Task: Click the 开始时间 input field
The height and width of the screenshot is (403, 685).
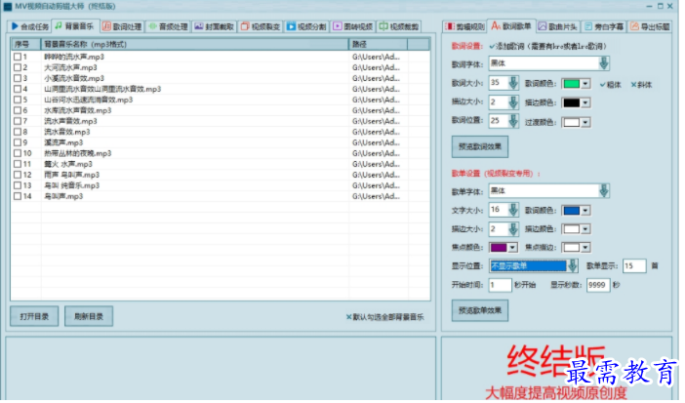Action: [500, 285]
